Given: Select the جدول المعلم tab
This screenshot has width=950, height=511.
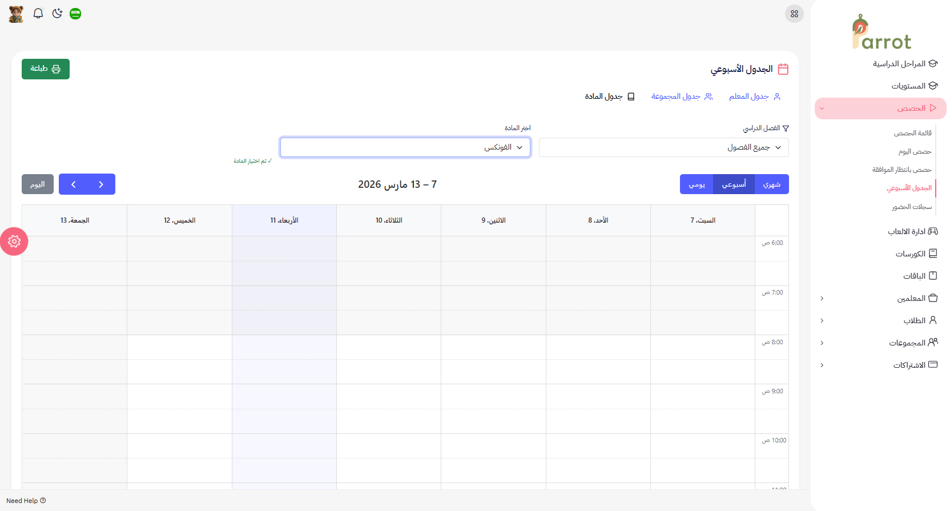Looking at the screenshot, I should [754, 96].
